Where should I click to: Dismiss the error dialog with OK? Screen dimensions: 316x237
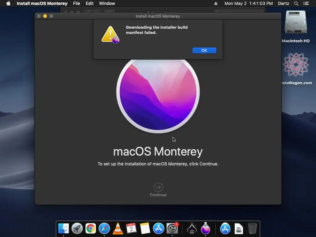(x=204, y=50)
